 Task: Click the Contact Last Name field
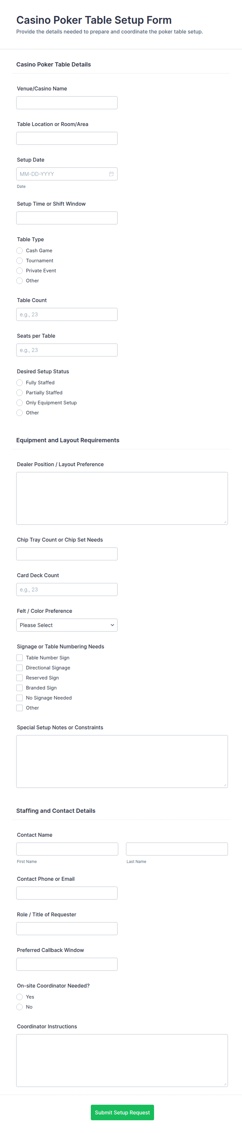(x=177, y=849)
